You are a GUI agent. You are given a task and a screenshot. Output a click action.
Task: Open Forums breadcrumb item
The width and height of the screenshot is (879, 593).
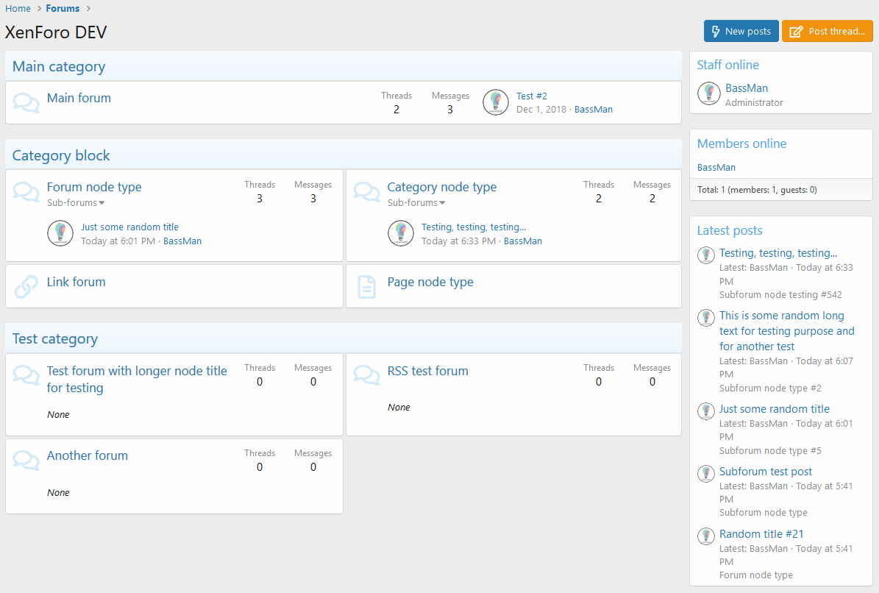pos(63,9)
